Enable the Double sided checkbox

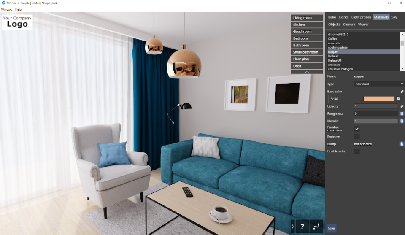click(357, 151)
